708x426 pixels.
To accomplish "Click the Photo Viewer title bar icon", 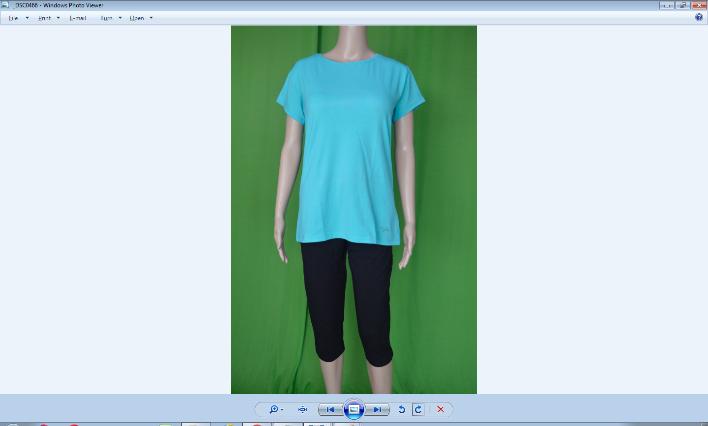I will [5, 5].
